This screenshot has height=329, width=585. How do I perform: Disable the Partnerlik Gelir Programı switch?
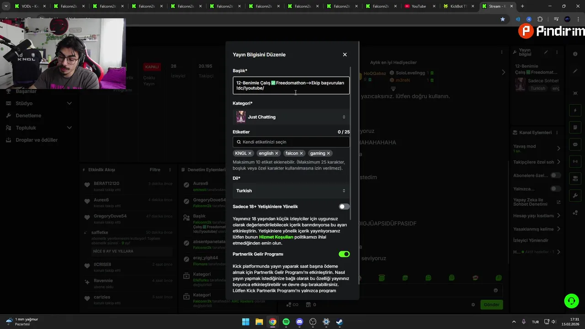coord(344,254)
